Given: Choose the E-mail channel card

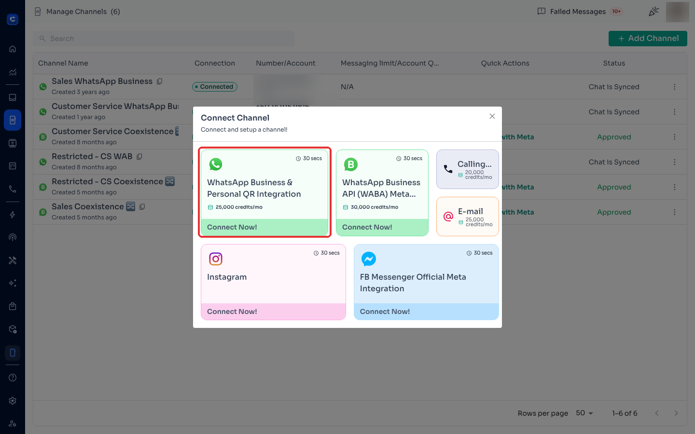Looking at the screenshot, I should coord(468,217).
